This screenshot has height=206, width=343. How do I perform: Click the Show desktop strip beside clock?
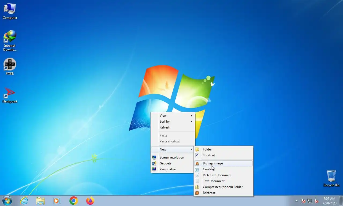[341, 201]
